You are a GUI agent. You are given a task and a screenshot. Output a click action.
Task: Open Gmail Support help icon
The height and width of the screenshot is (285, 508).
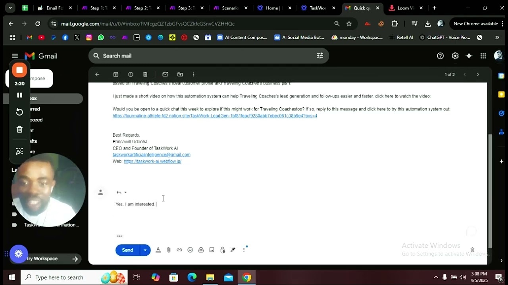(440, 56)
